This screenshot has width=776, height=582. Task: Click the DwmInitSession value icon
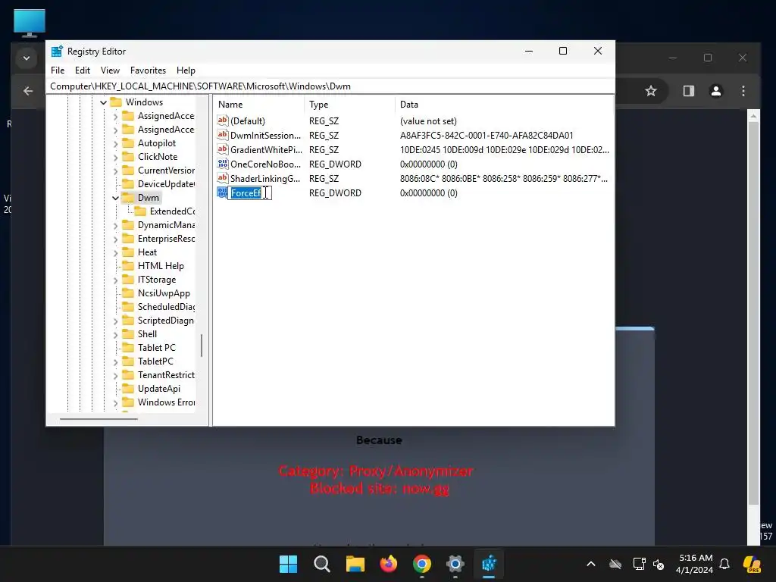(x=223, y=135)
